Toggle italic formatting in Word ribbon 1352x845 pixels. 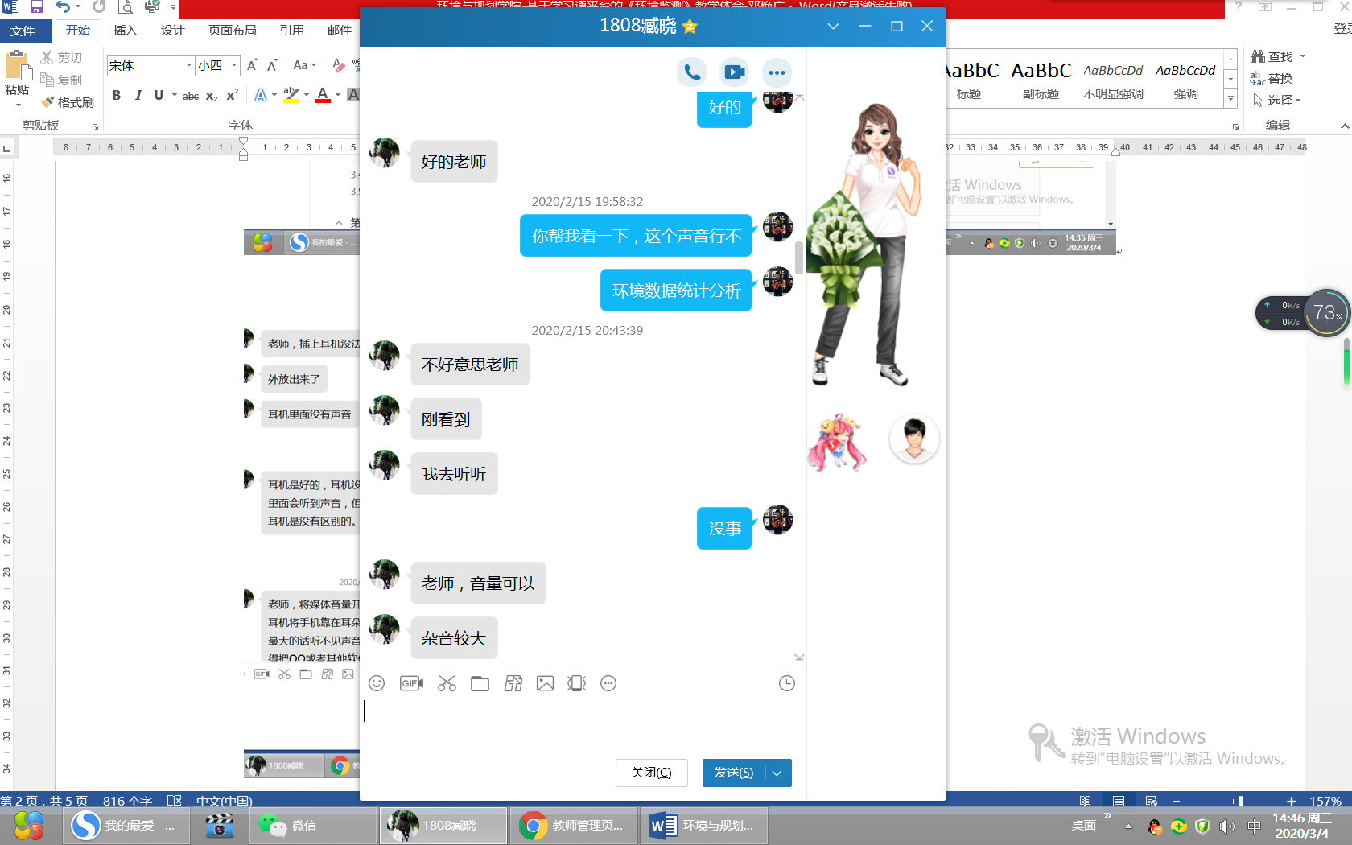[x=138, y=95]
